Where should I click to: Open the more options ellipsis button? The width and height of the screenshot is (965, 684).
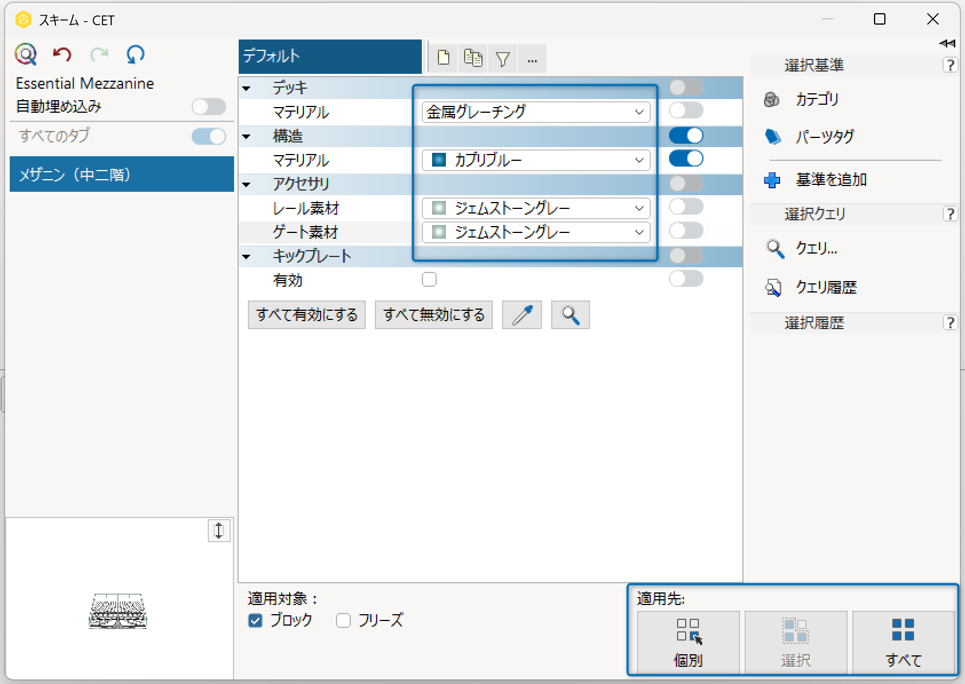click(532, 58)
